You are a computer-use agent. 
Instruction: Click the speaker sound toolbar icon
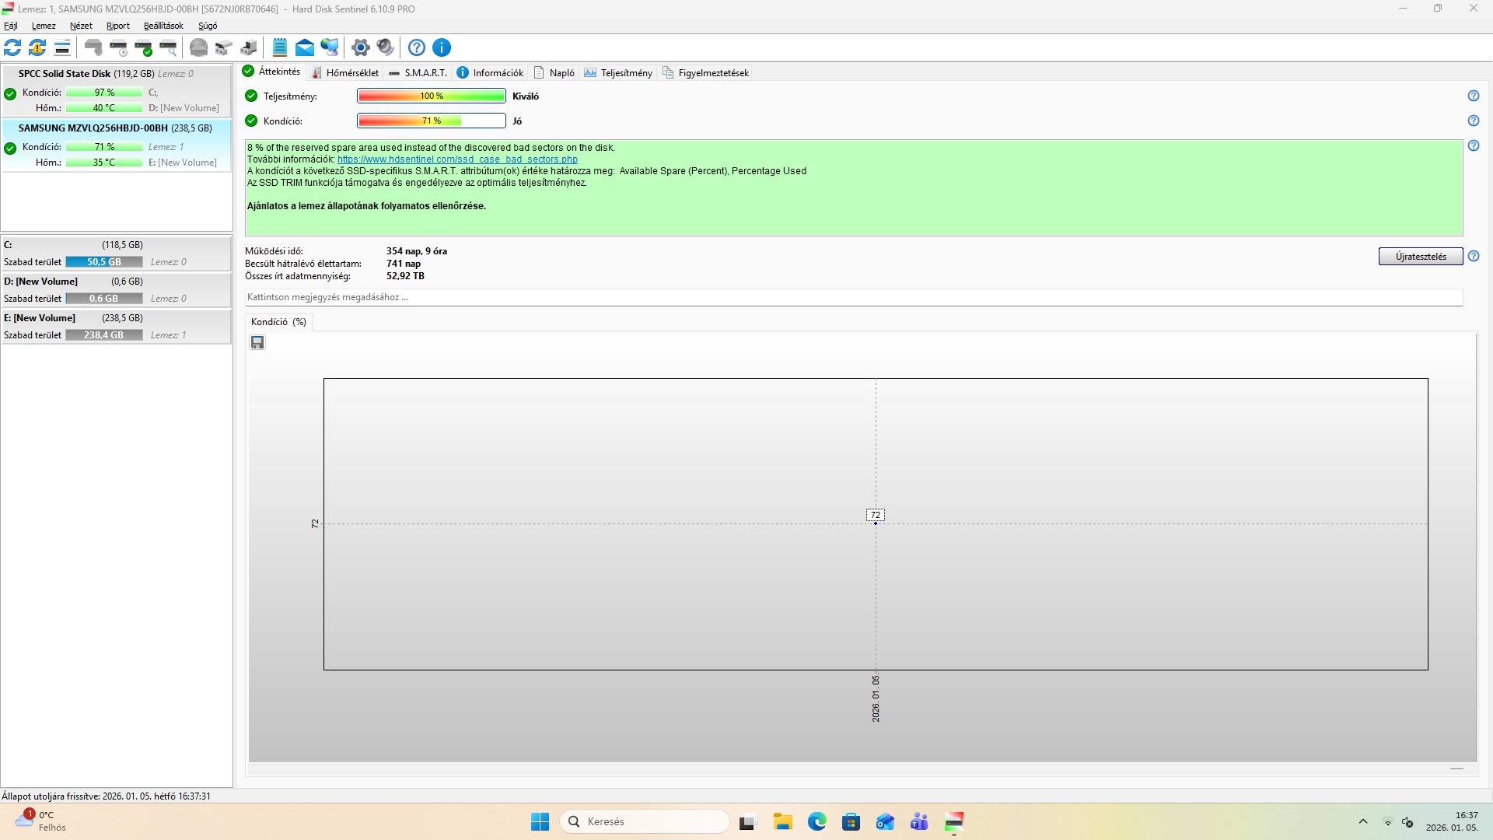pyautogui.click(x=386, y=47)
